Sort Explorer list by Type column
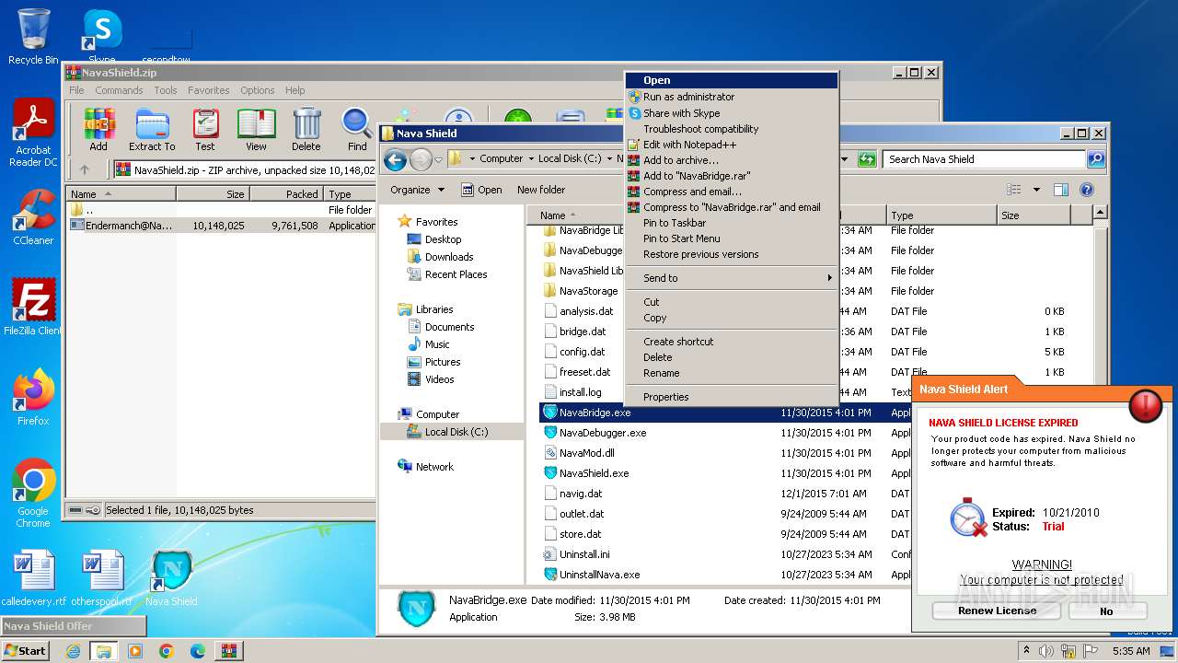Image resolution: width=1178 pixels, height=663 pixels. pos(941,215)
